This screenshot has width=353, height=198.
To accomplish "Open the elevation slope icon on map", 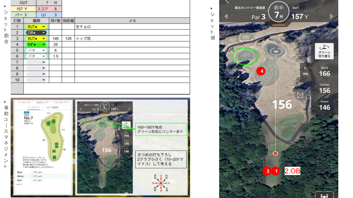I will point(300,95).
